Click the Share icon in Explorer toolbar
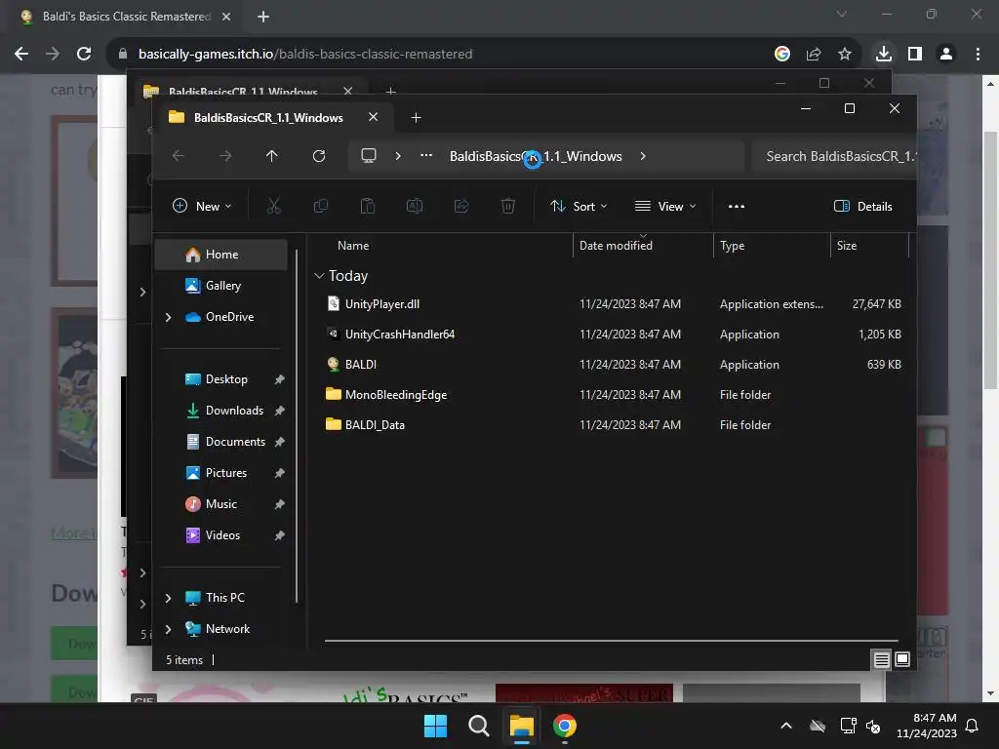 point(461,206)
